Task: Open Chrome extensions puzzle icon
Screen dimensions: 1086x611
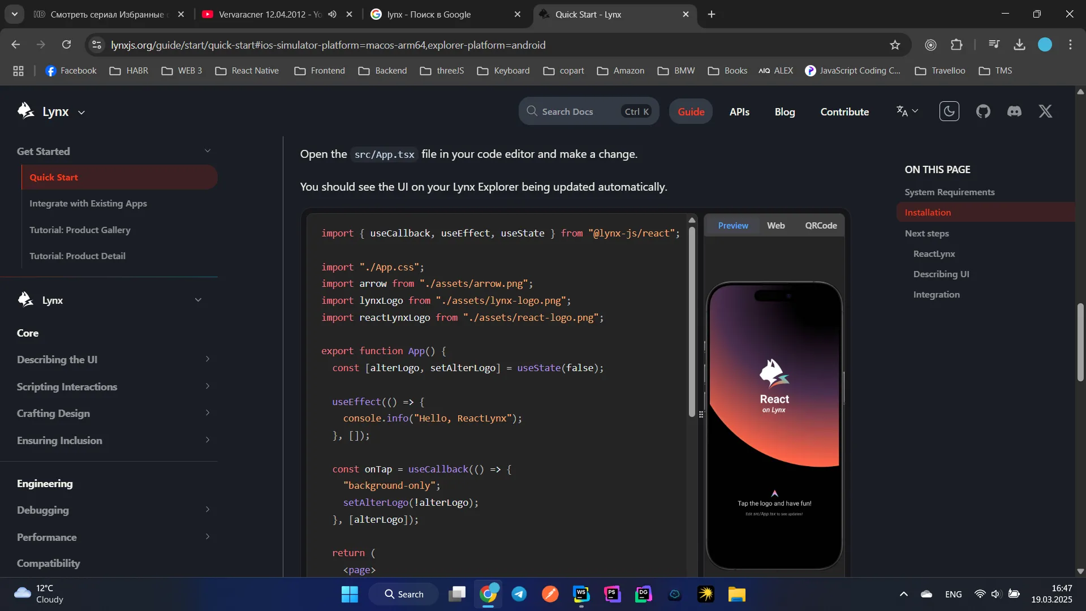Action: (956, 45)
